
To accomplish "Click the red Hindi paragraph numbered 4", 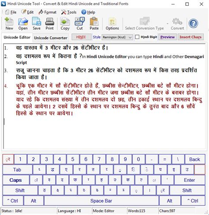I will click(109, 100).
